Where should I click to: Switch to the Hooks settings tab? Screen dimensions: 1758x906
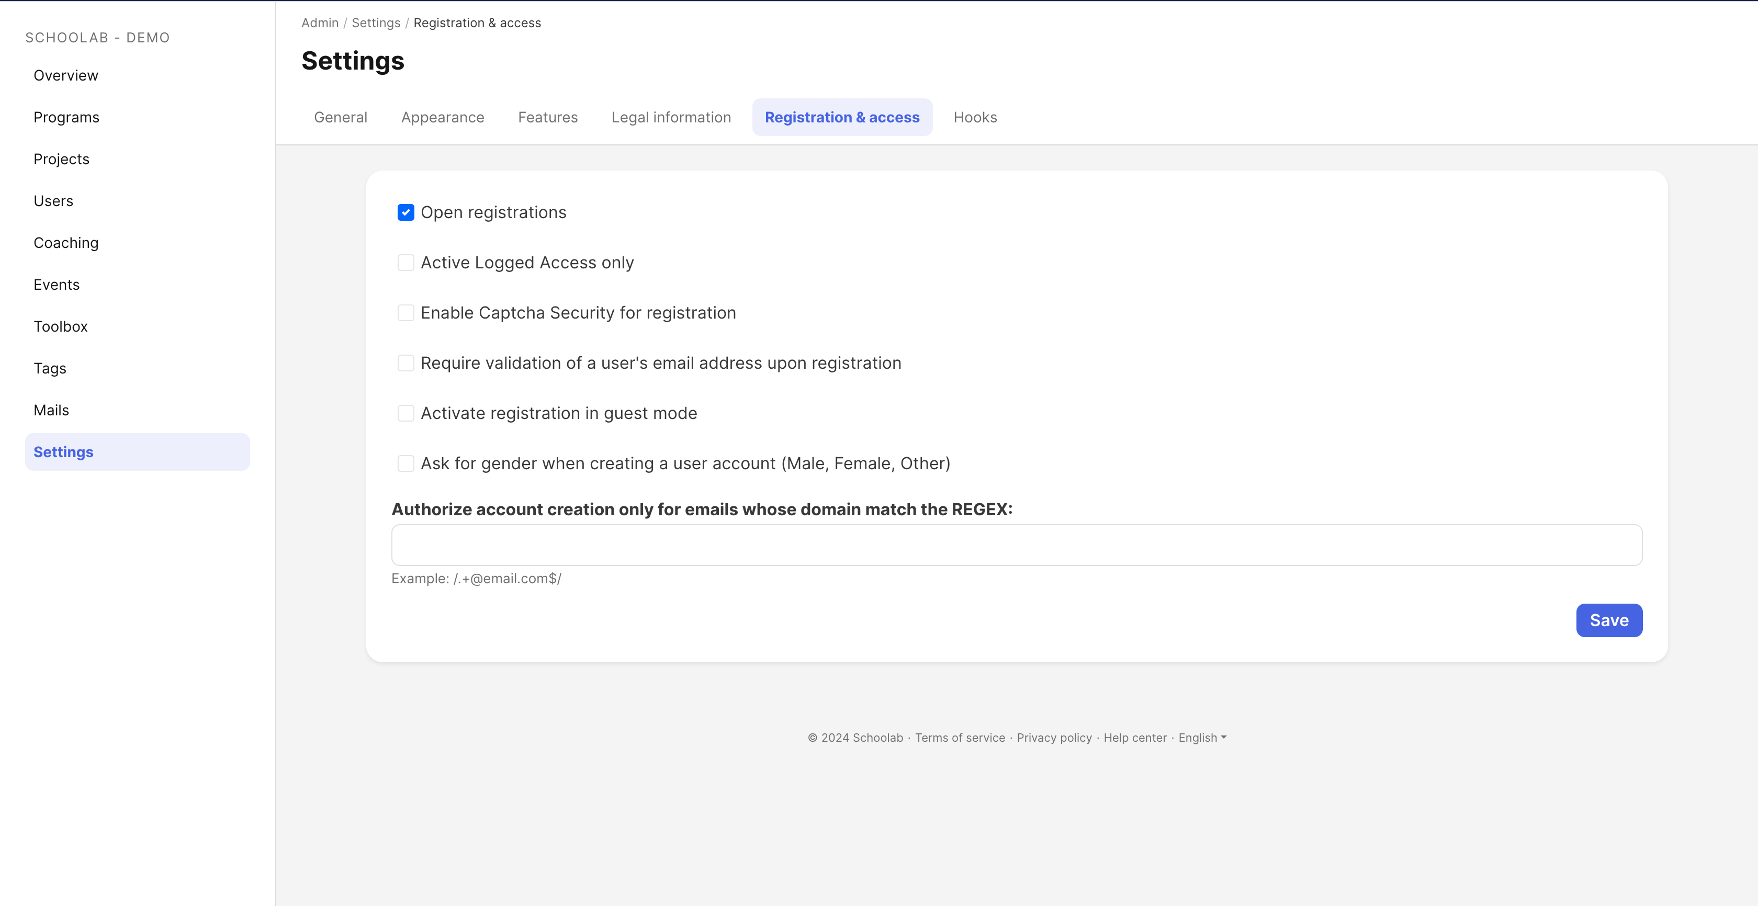click(x=974, y=117)
